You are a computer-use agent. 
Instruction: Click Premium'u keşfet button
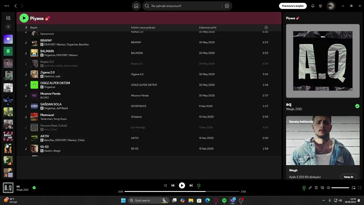coord(293,6)
